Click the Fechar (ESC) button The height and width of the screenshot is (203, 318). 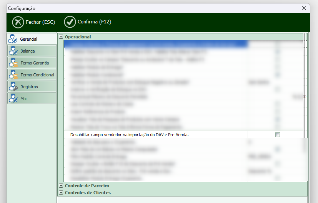(x=34, y=22)
